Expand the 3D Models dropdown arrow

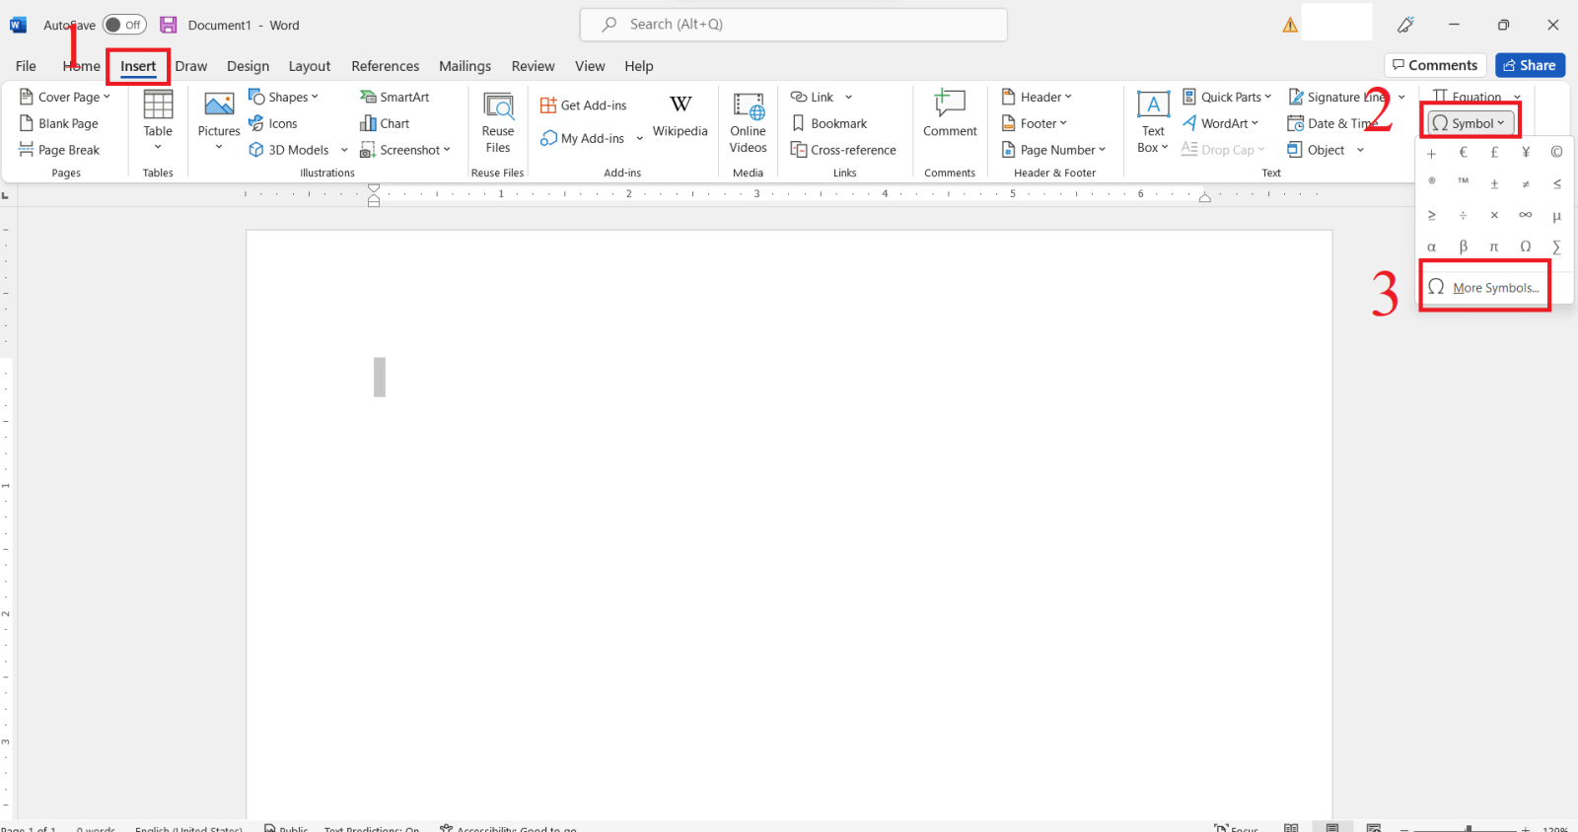[x=344, y=150]
